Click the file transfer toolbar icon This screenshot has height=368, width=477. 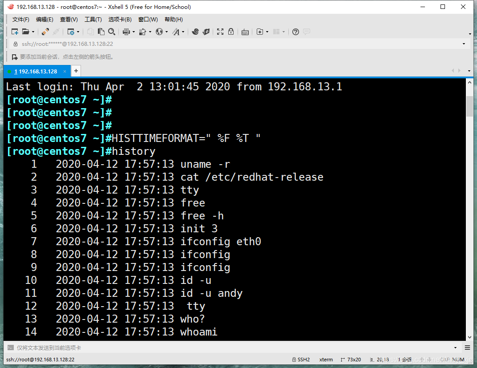[143, 32]
